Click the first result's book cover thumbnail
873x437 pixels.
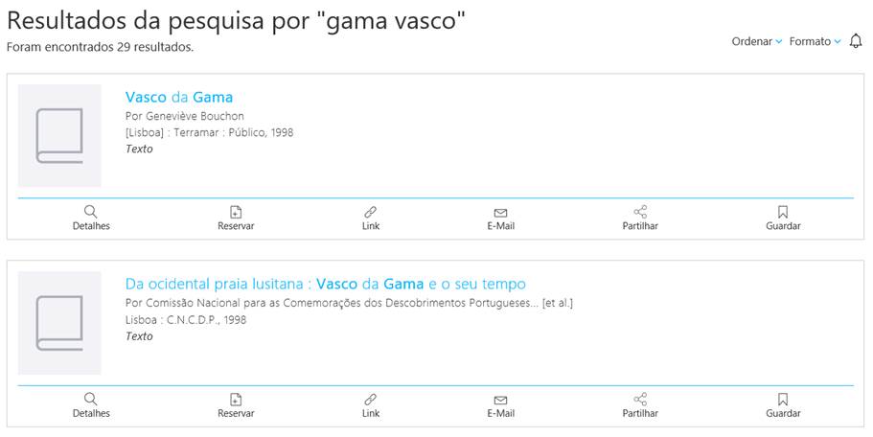[59, 135]
